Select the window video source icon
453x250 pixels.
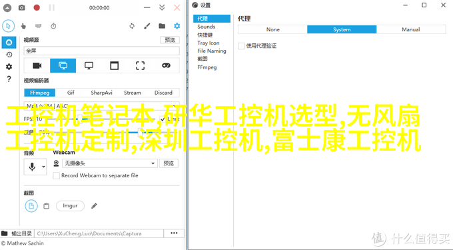click(115, 65)
